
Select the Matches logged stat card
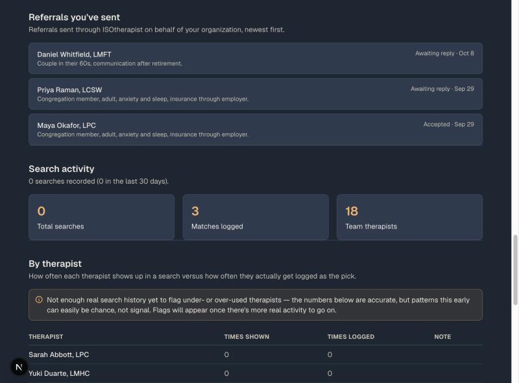coord(256,217)
